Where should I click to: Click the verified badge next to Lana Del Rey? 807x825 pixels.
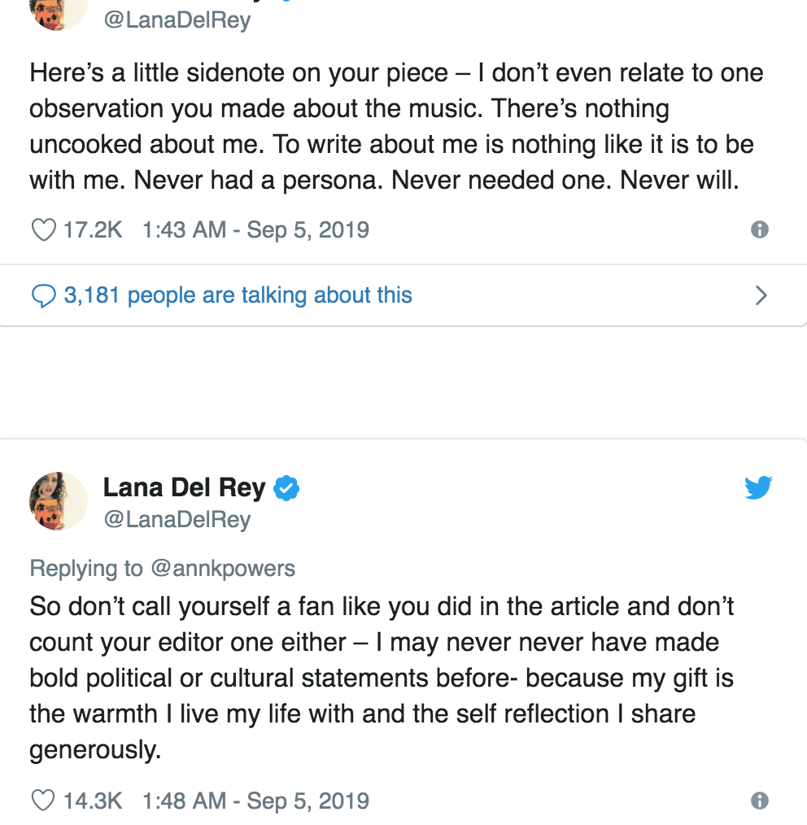(286, 488)
